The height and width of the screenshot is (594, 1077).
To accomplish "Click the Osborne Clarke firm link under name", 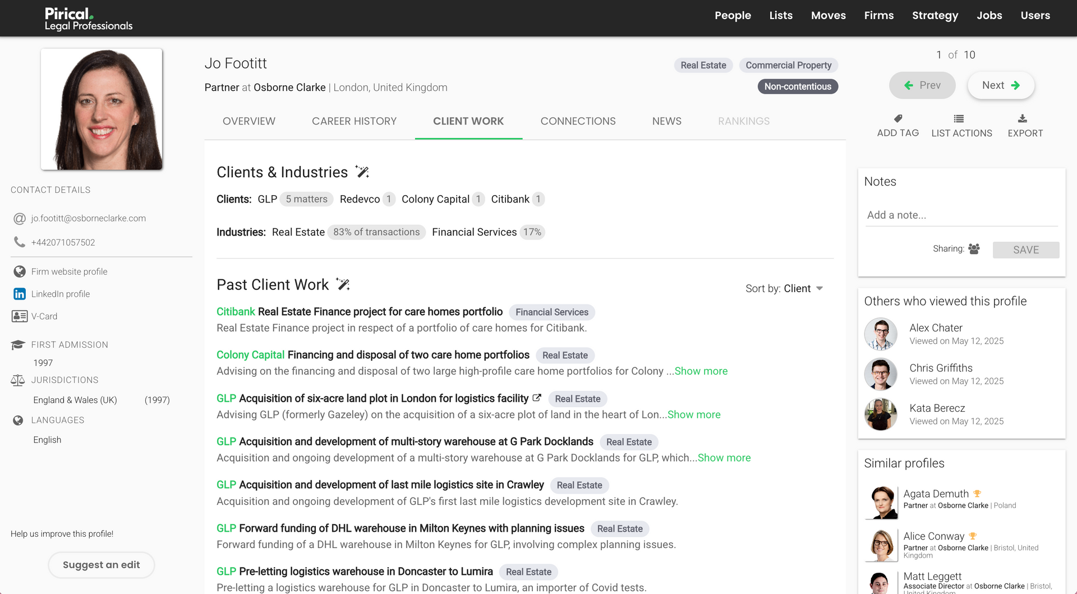I will [x=289, y=88].
